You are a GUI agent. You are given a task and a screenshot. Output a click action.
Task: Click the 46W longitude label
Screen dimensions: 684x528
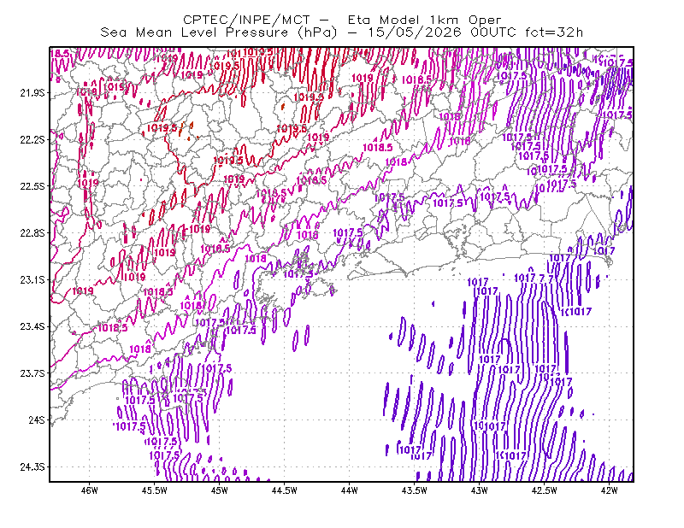(x=90, y=490)
